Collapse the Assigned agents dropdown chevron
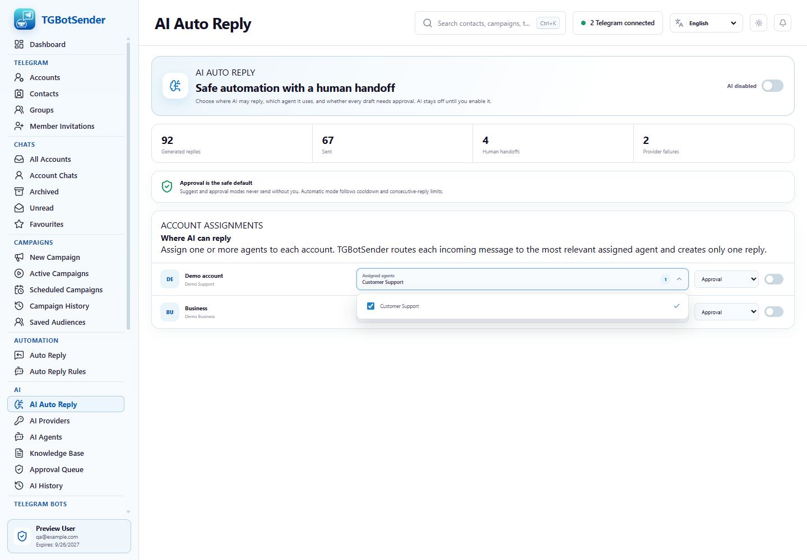 pos(679,279)
